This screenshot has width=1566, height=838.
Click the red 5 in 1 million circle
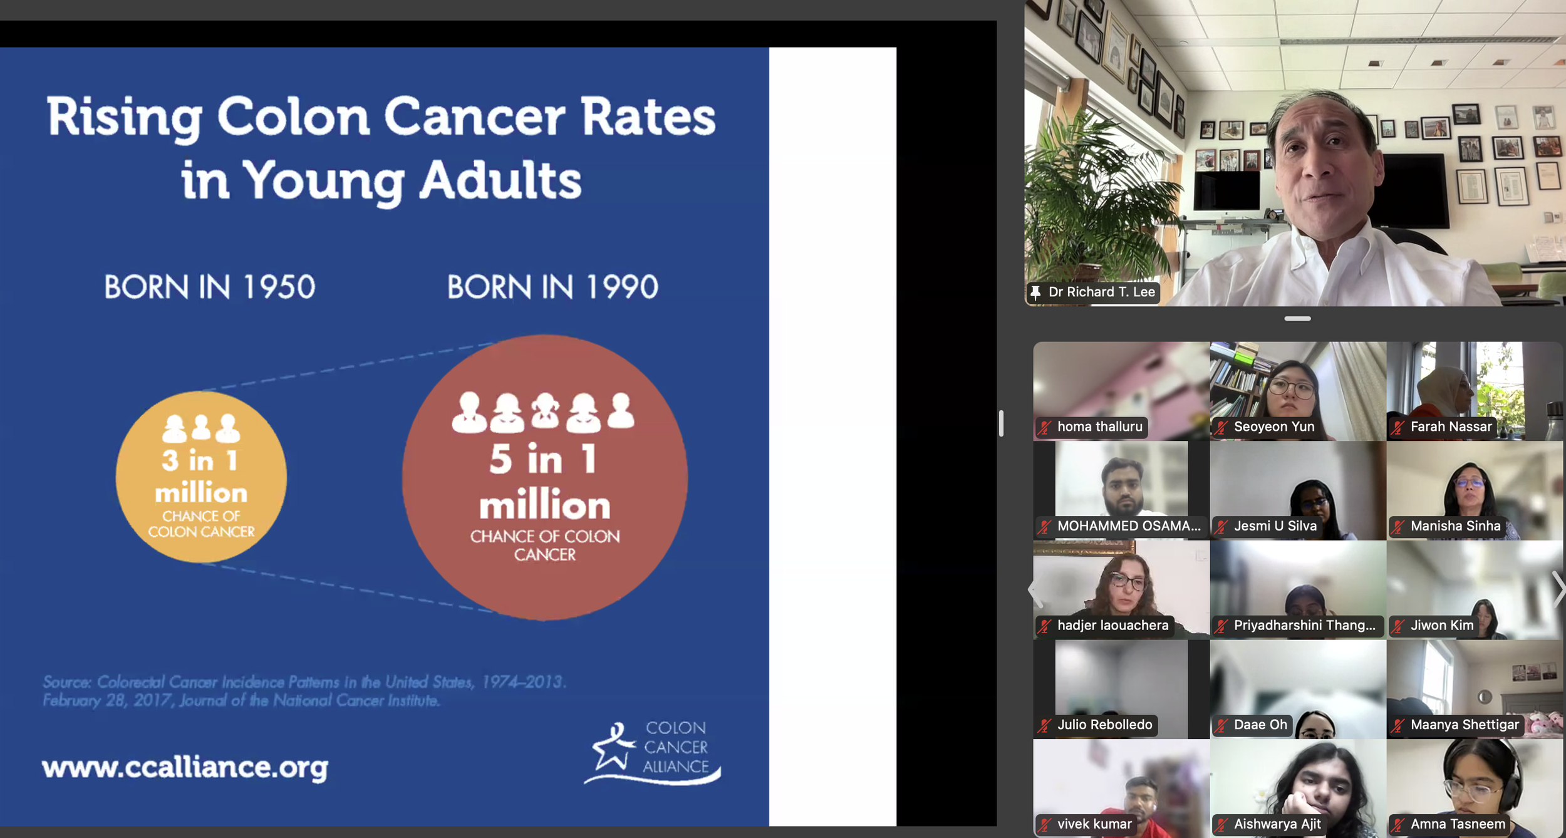[544, 478]
